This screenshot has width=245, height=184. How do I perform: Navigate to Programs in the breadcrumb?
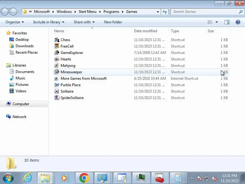click(x=111, y=12)
